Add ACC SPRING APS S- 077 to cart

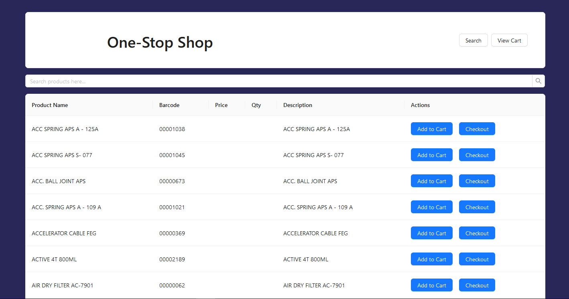431,155
